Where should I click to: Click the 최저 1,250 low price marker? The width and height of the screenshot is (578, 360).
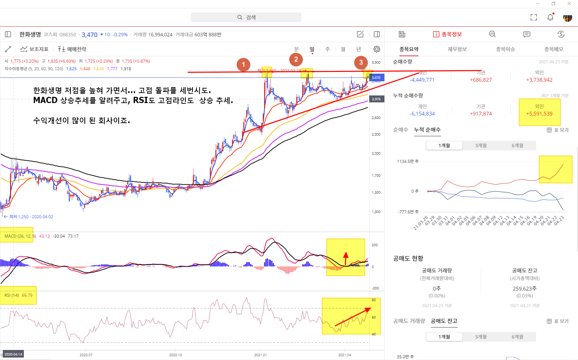click(28, 217)
